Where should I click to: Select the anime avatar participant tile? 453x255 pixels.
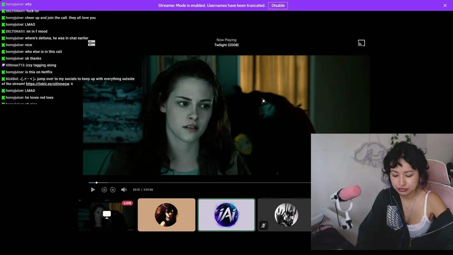(166, 215)
